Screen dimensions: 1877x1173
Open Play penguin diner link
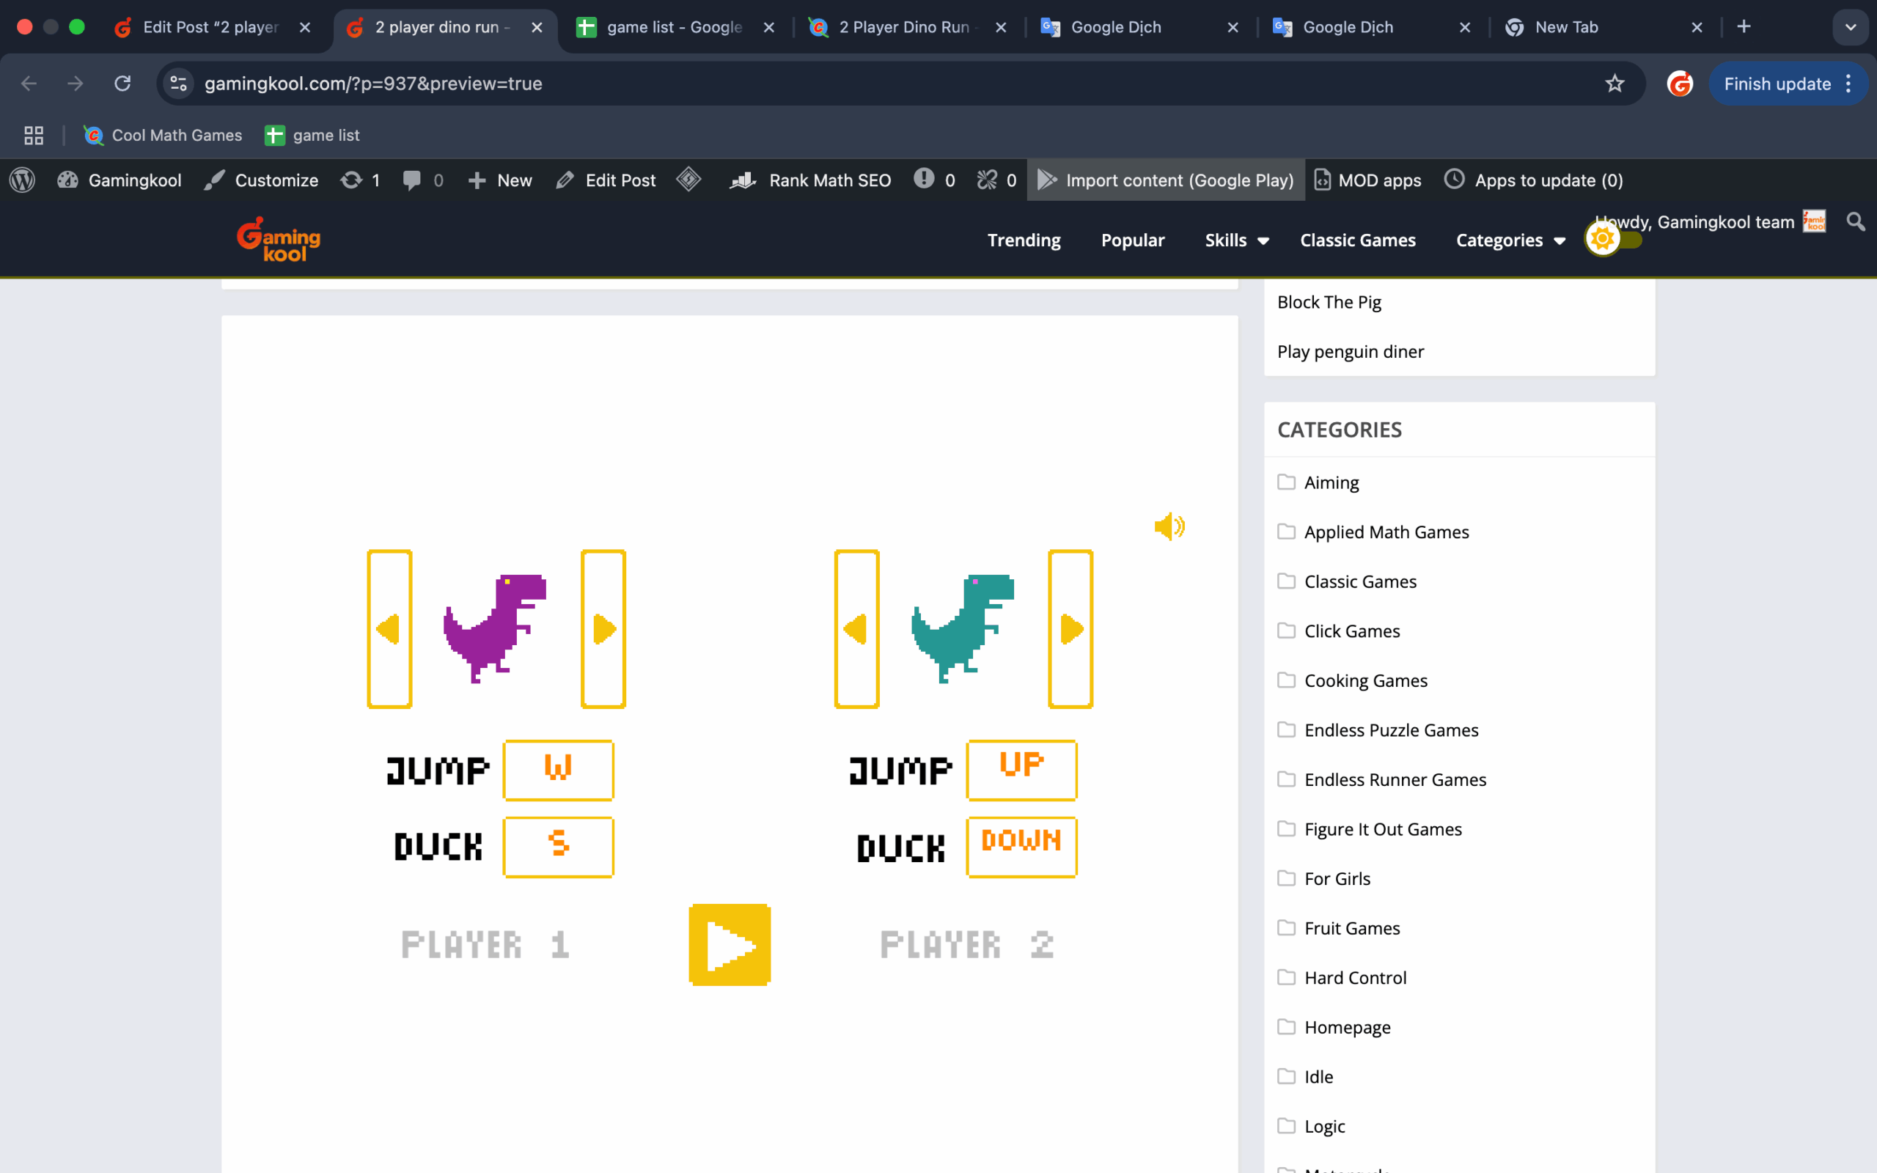tap(1351, 351)
